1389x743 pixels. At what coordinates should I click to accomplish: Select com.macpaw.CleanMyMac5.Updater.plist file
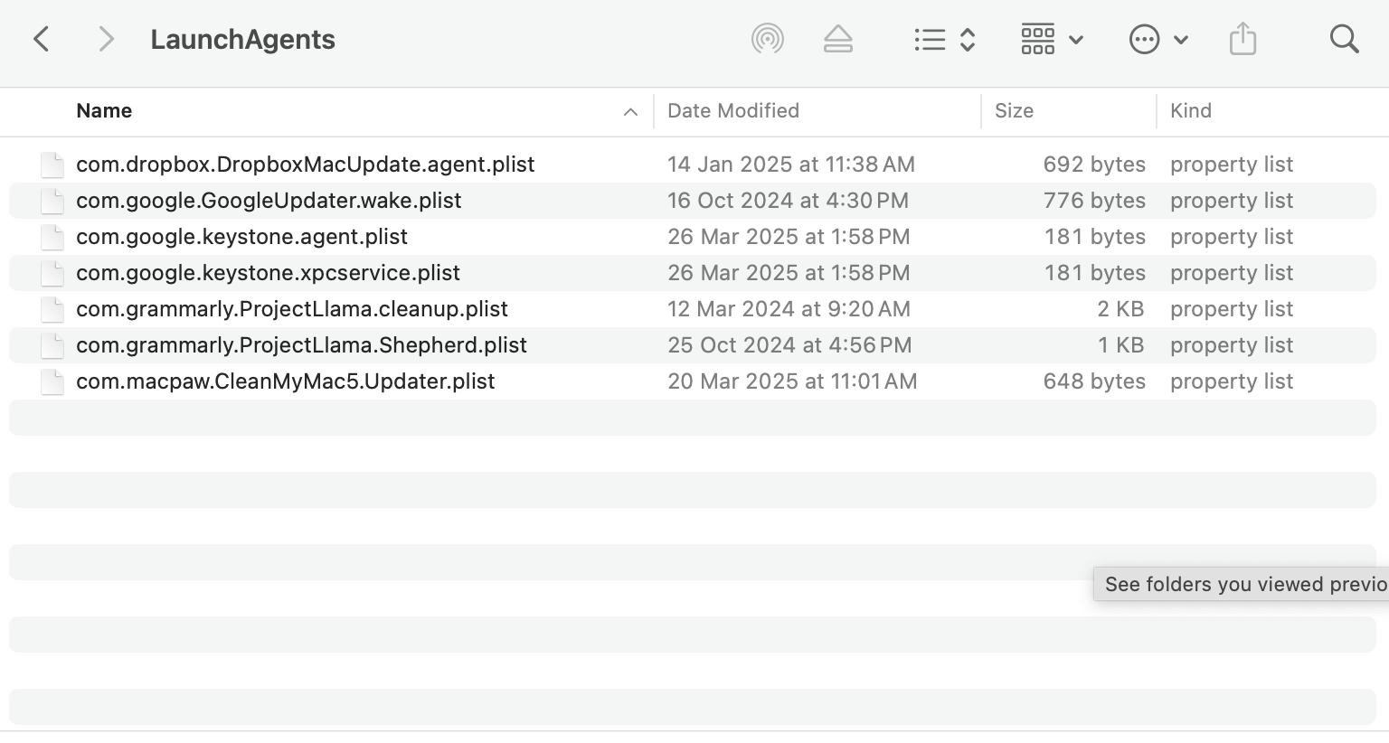(x=285, y=381)
